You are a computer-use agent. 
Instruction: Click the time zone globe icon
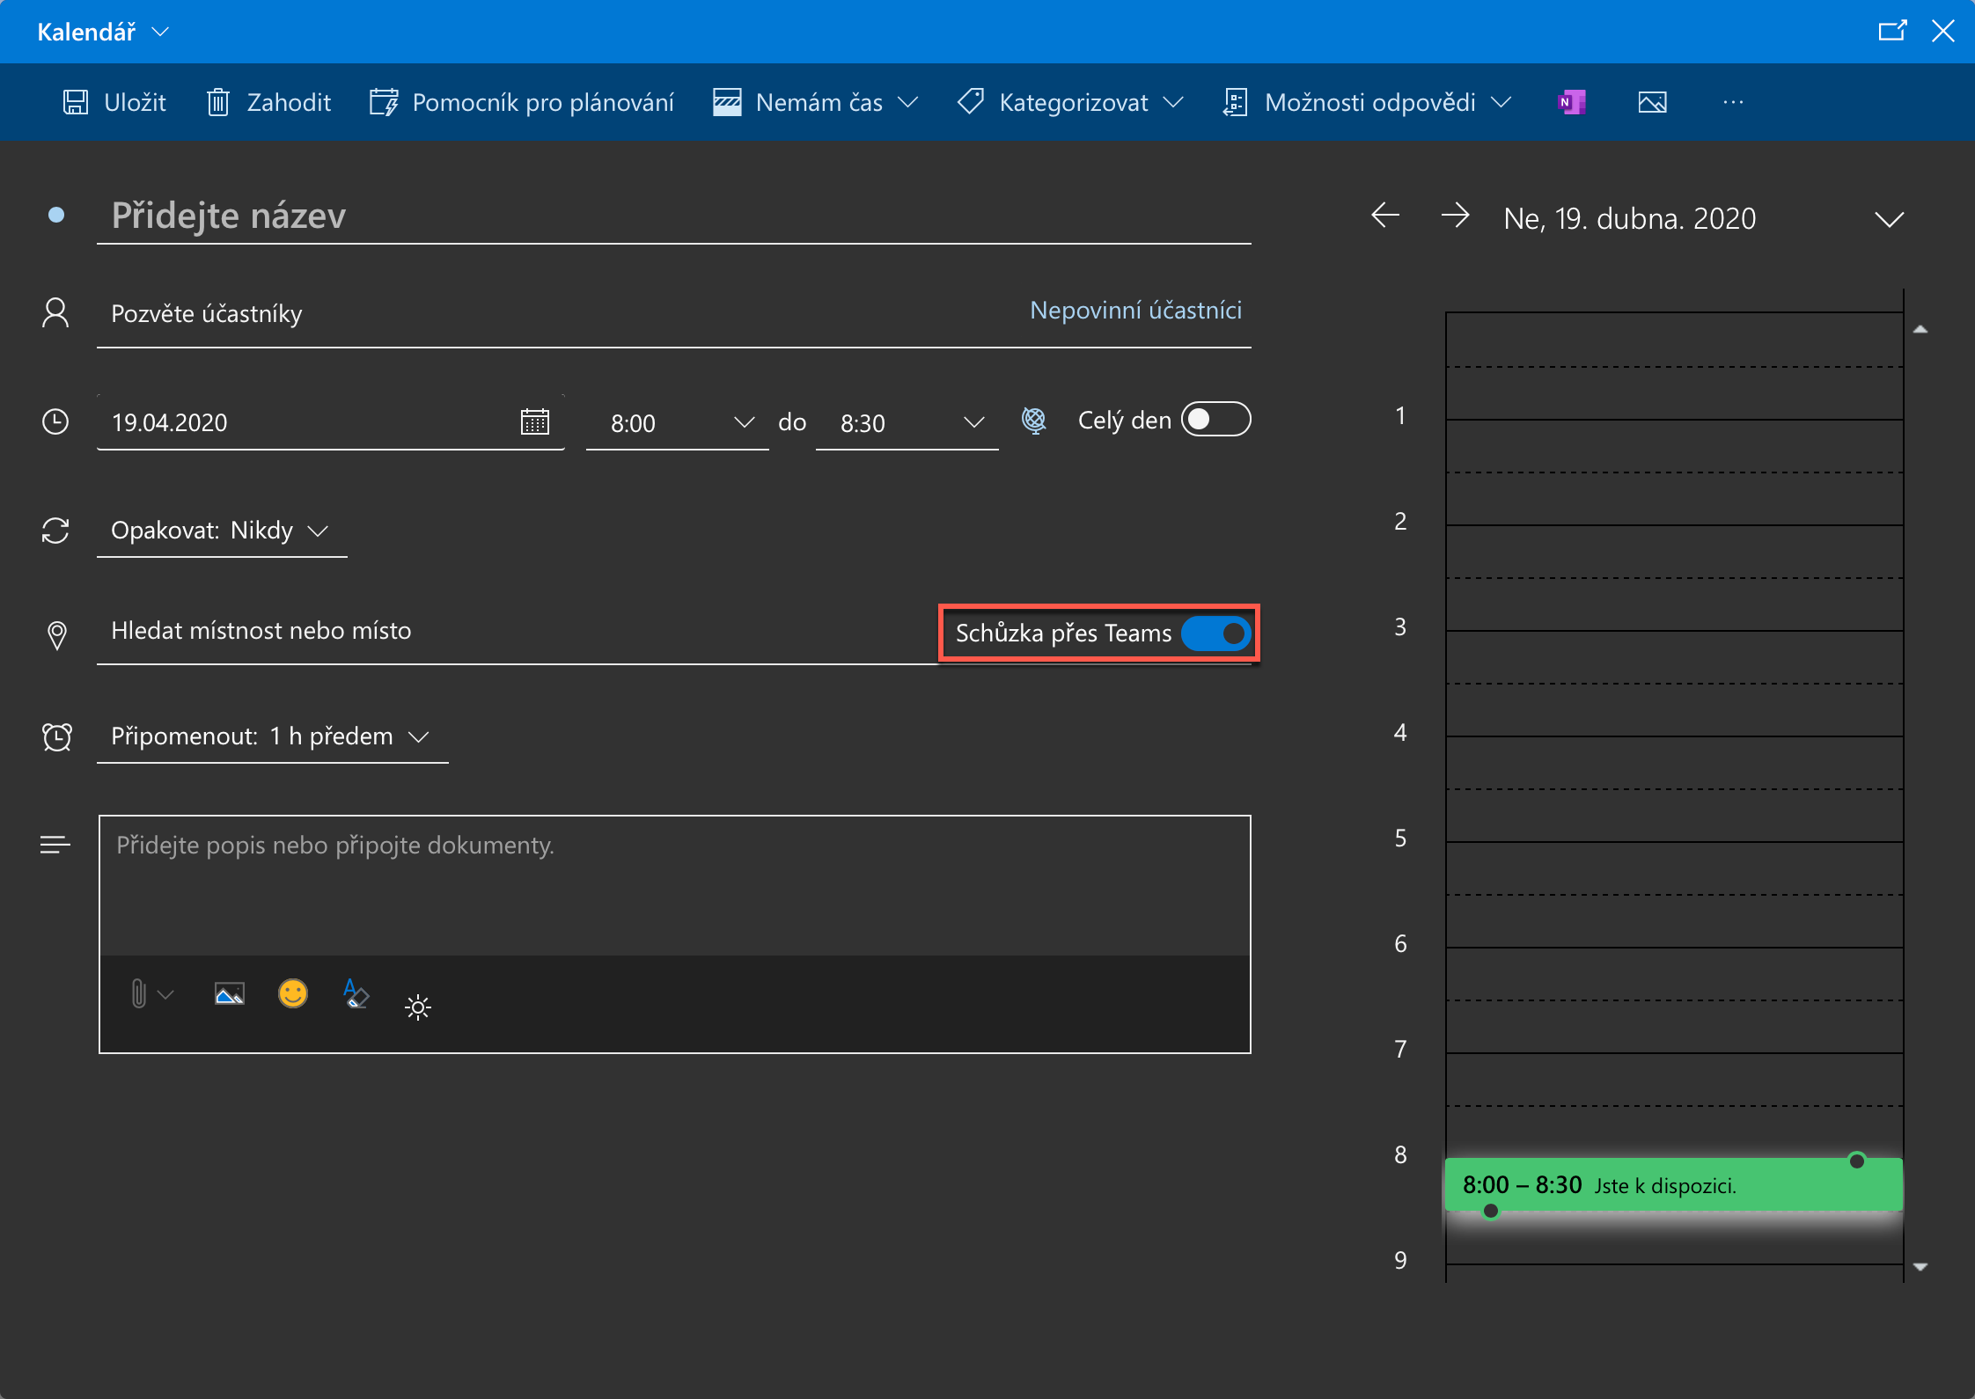click(1034, 421)
